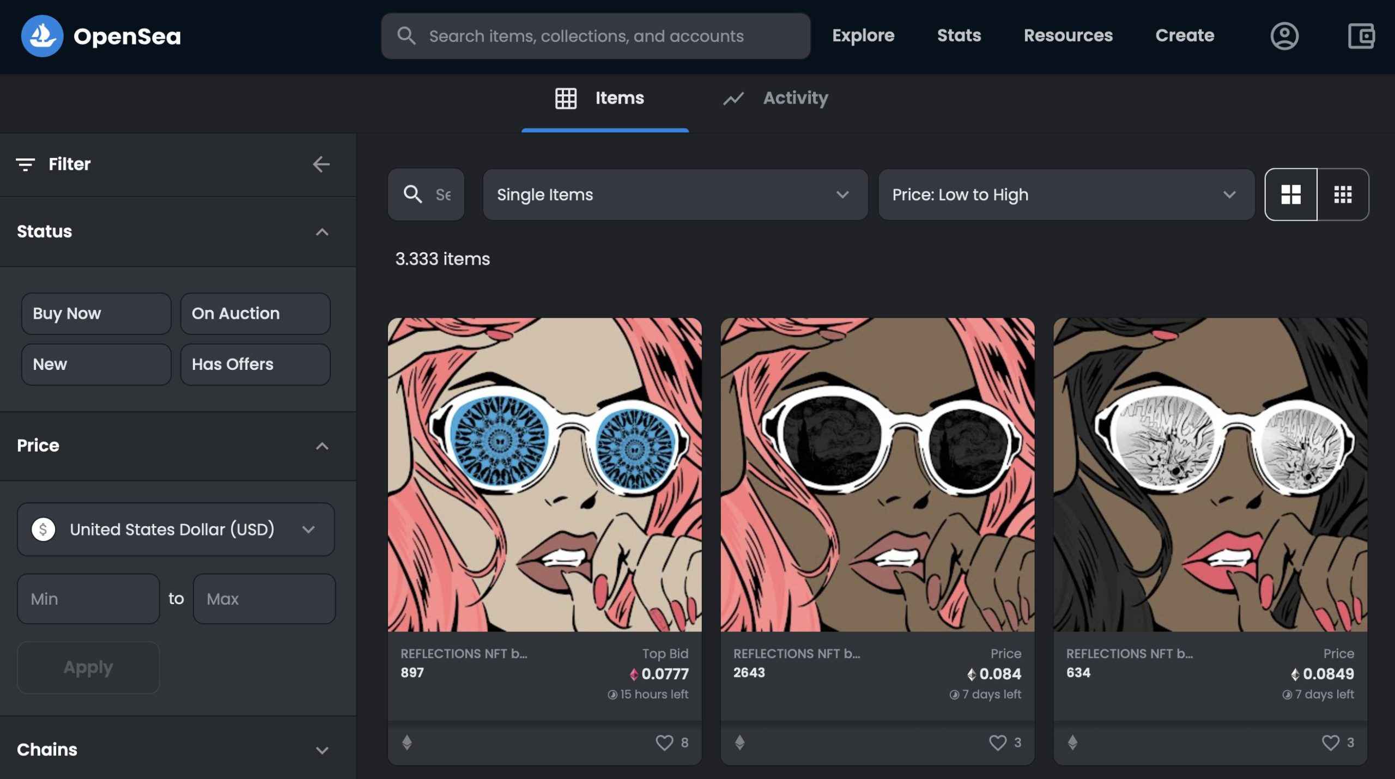Switch to small grid view
1395x779 pixels.
click(x=1343, y=194)
